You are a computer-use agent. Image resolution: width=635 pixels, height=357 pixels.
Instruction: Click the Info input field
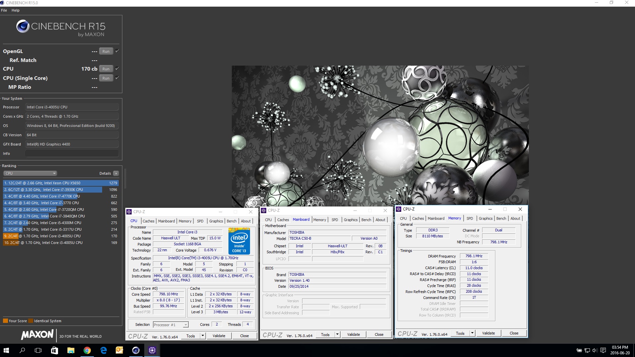(x=72, y=153)
